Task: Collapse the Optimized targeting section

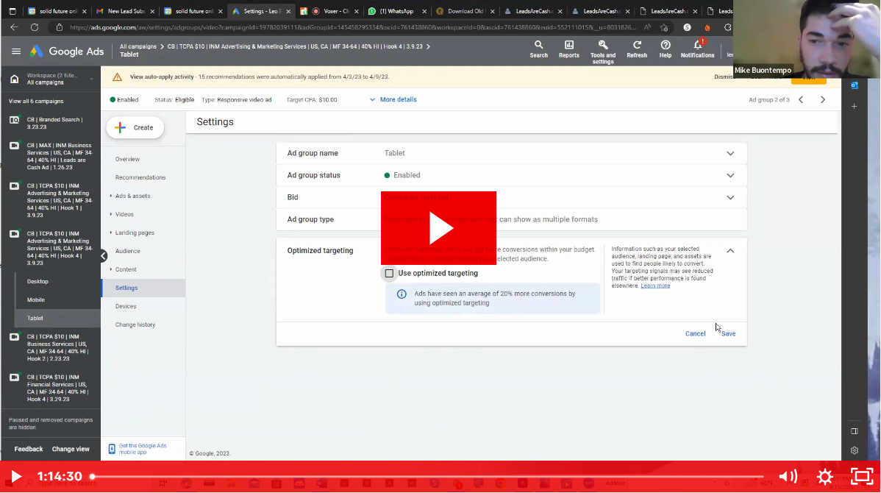Action: coord(730,251)
